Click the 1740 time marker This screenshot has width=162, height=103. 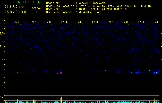coord(156,22)
